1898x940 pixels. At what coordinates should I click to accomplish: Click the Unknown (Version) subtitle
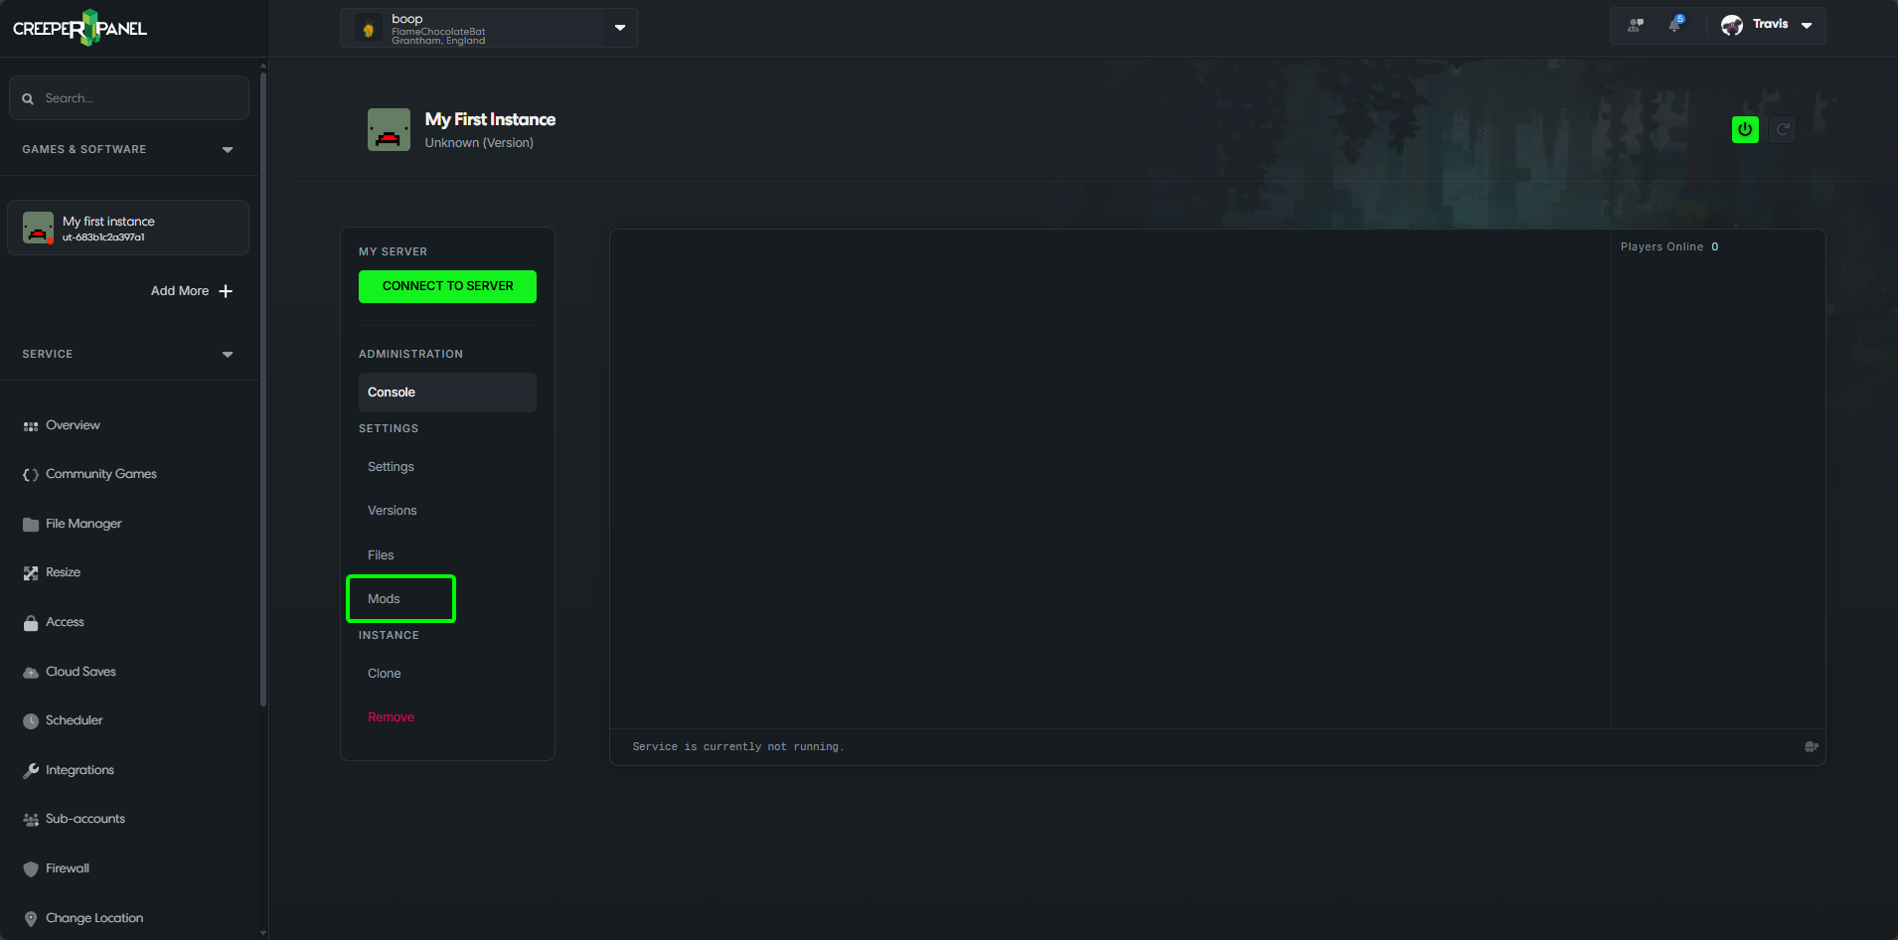[479, 143]
